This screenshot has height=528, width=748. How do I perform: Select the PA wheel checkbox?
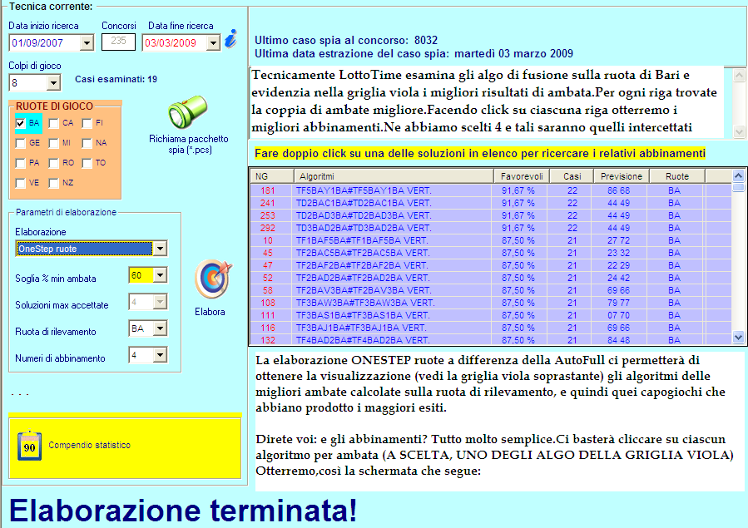tap(21, 164)
